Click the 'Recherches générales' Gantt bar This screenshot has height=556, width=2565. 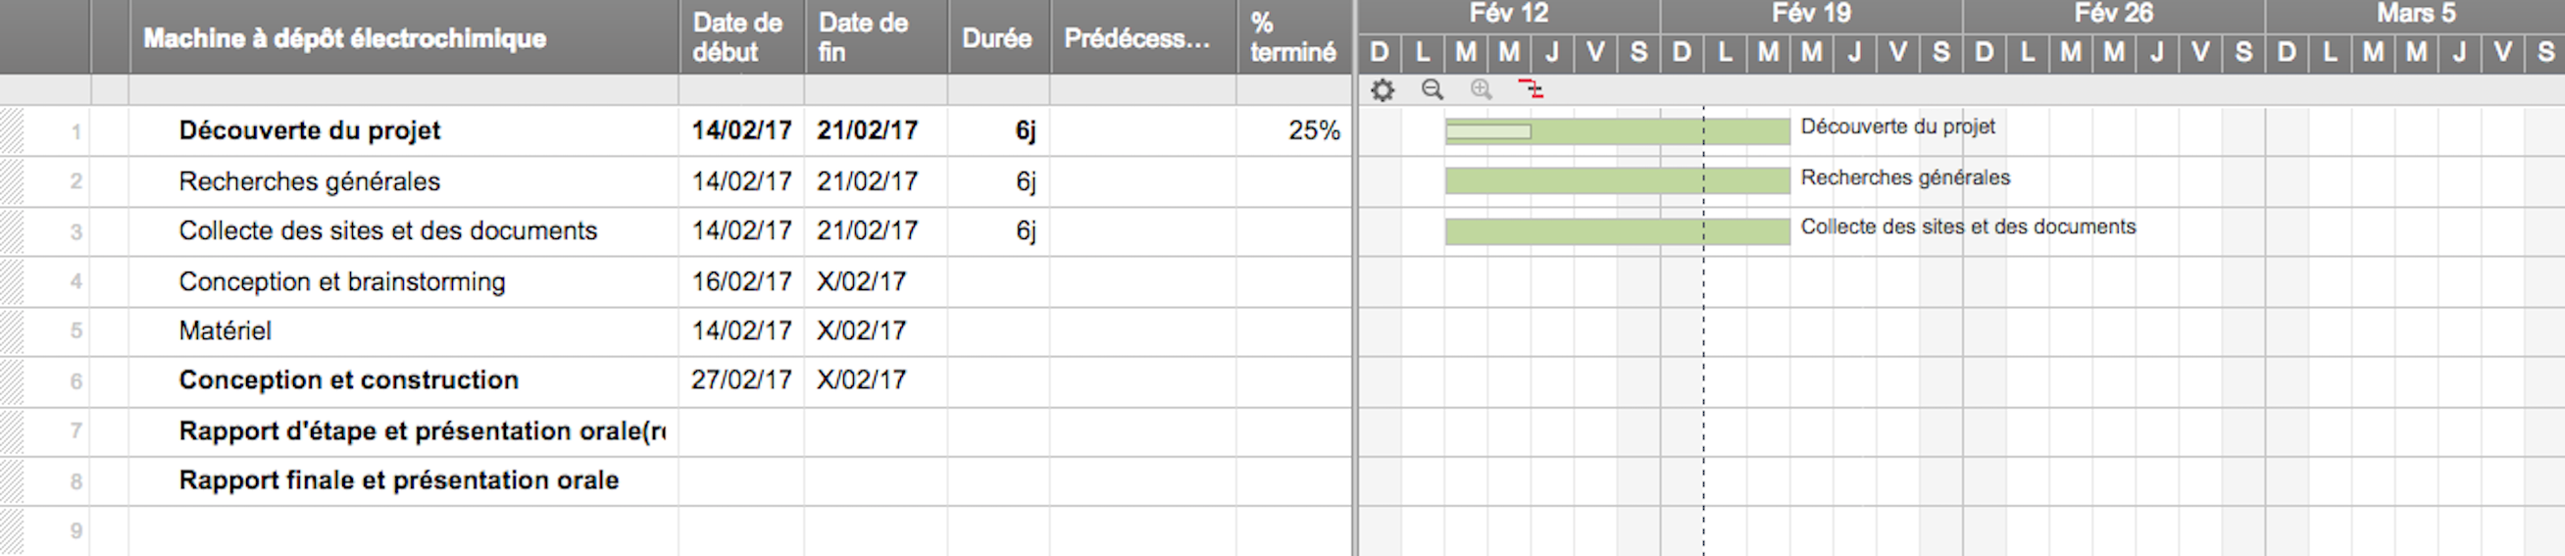pos(1617,180)
